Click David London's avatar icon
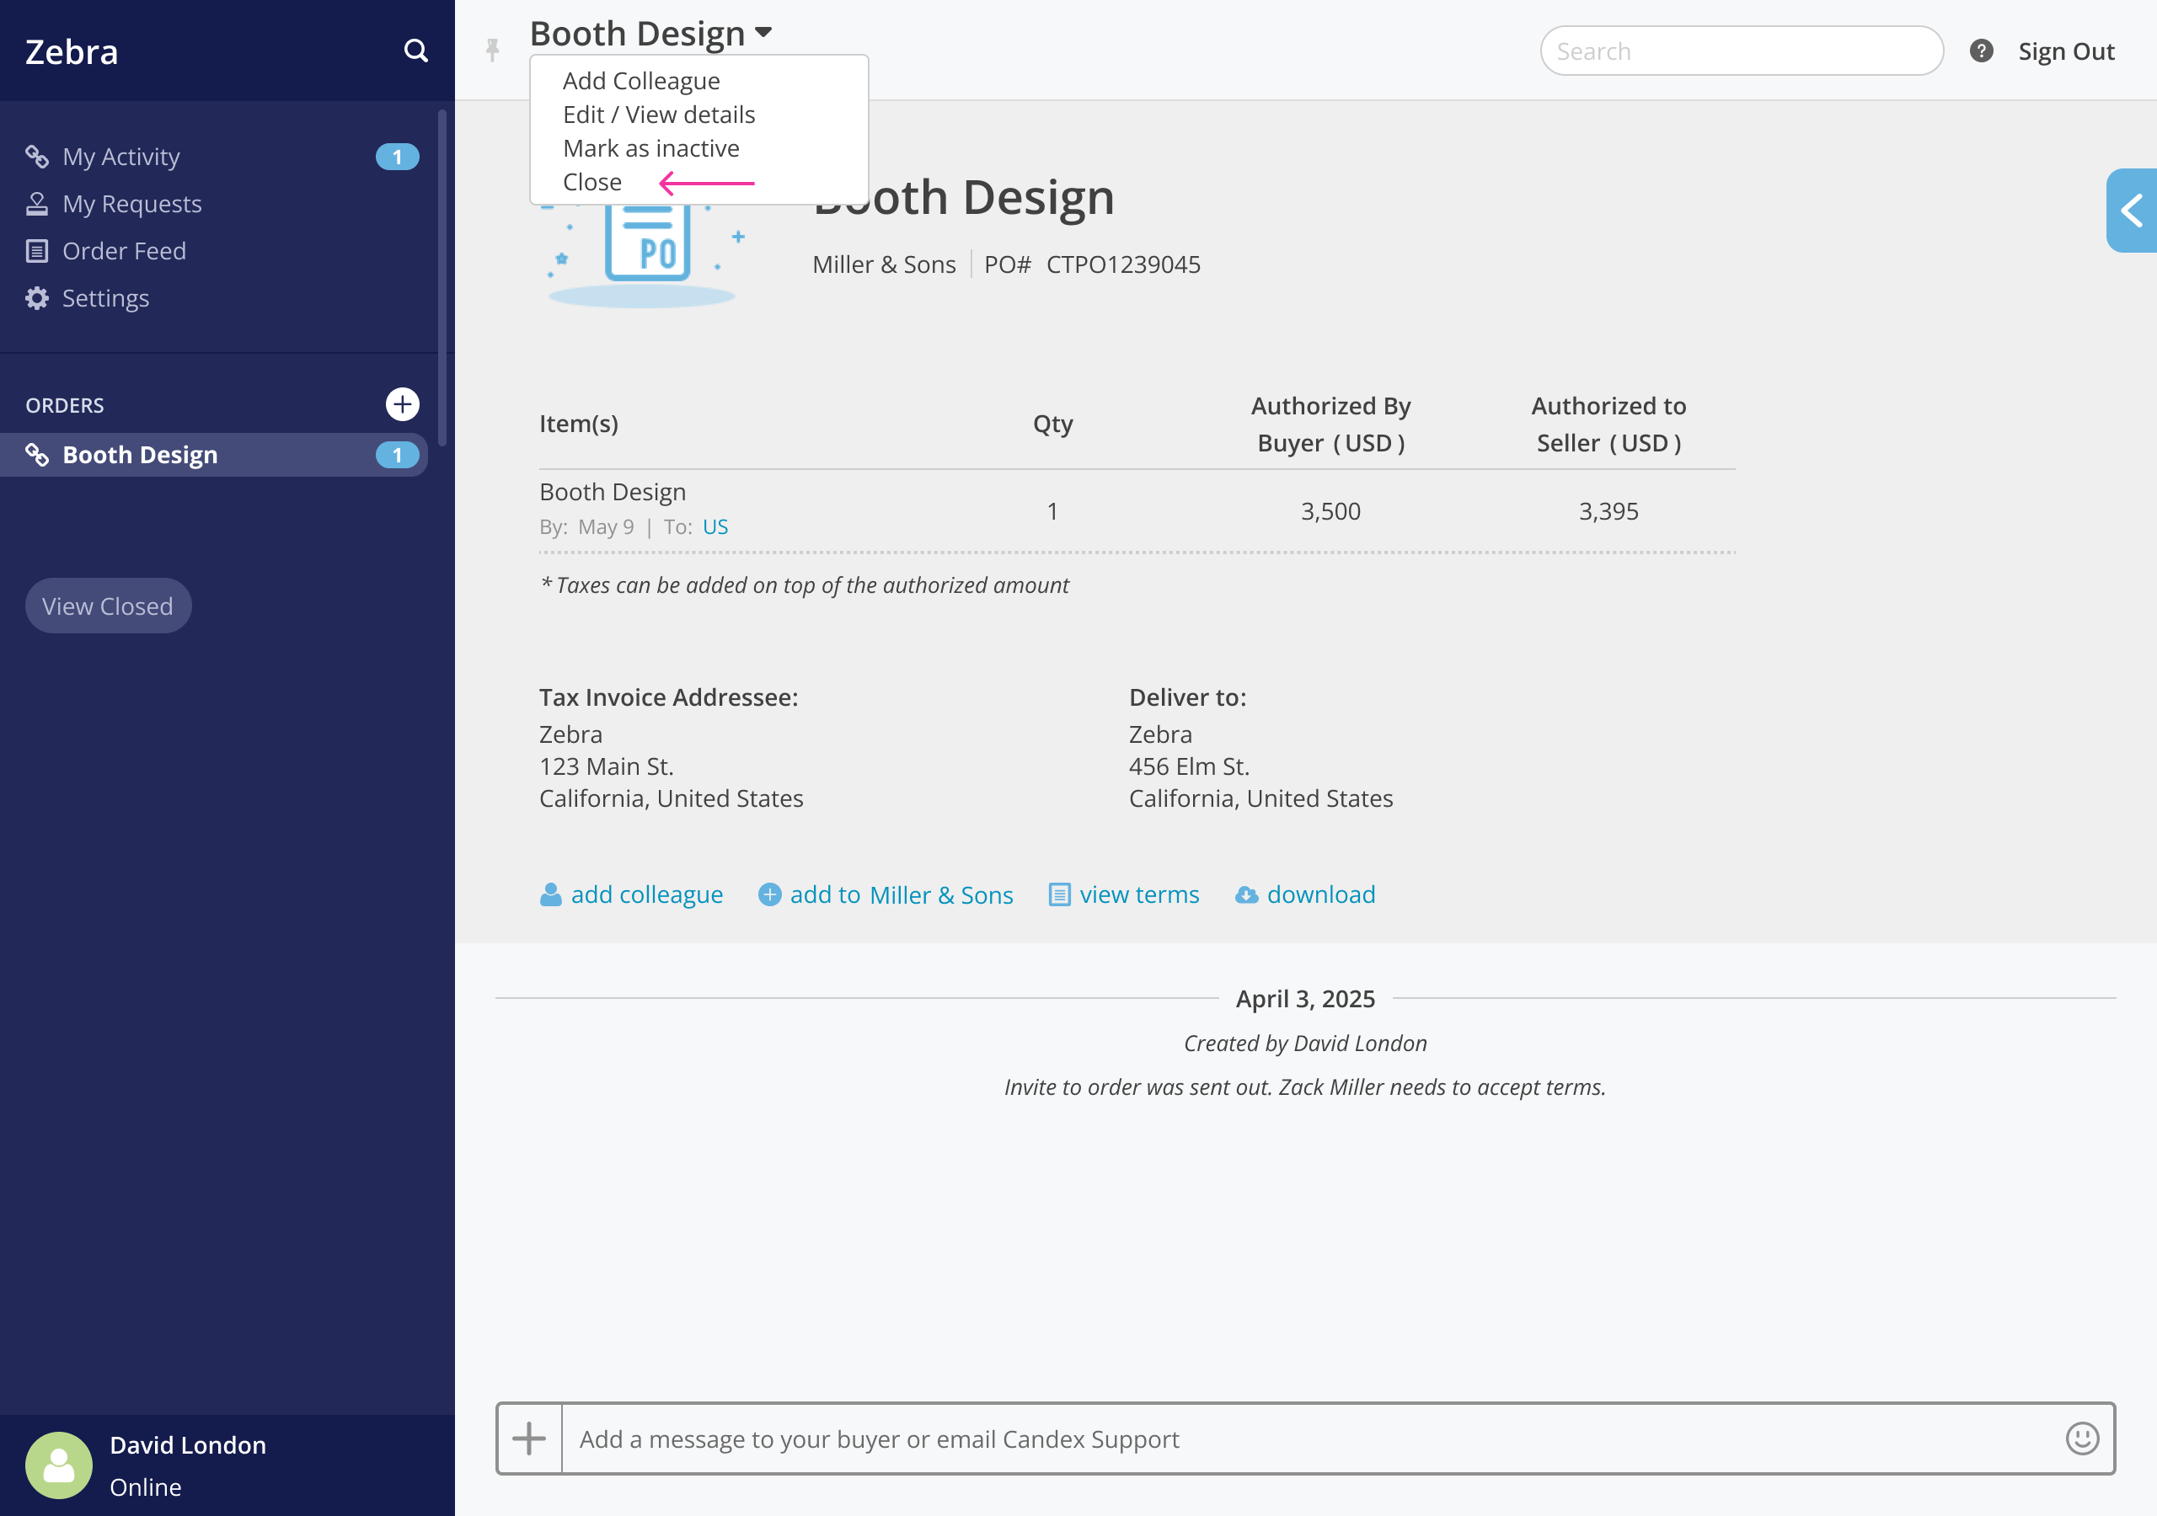Screen dimensions: 2157x1516 pyautogui.click(x=58, y=1465)
